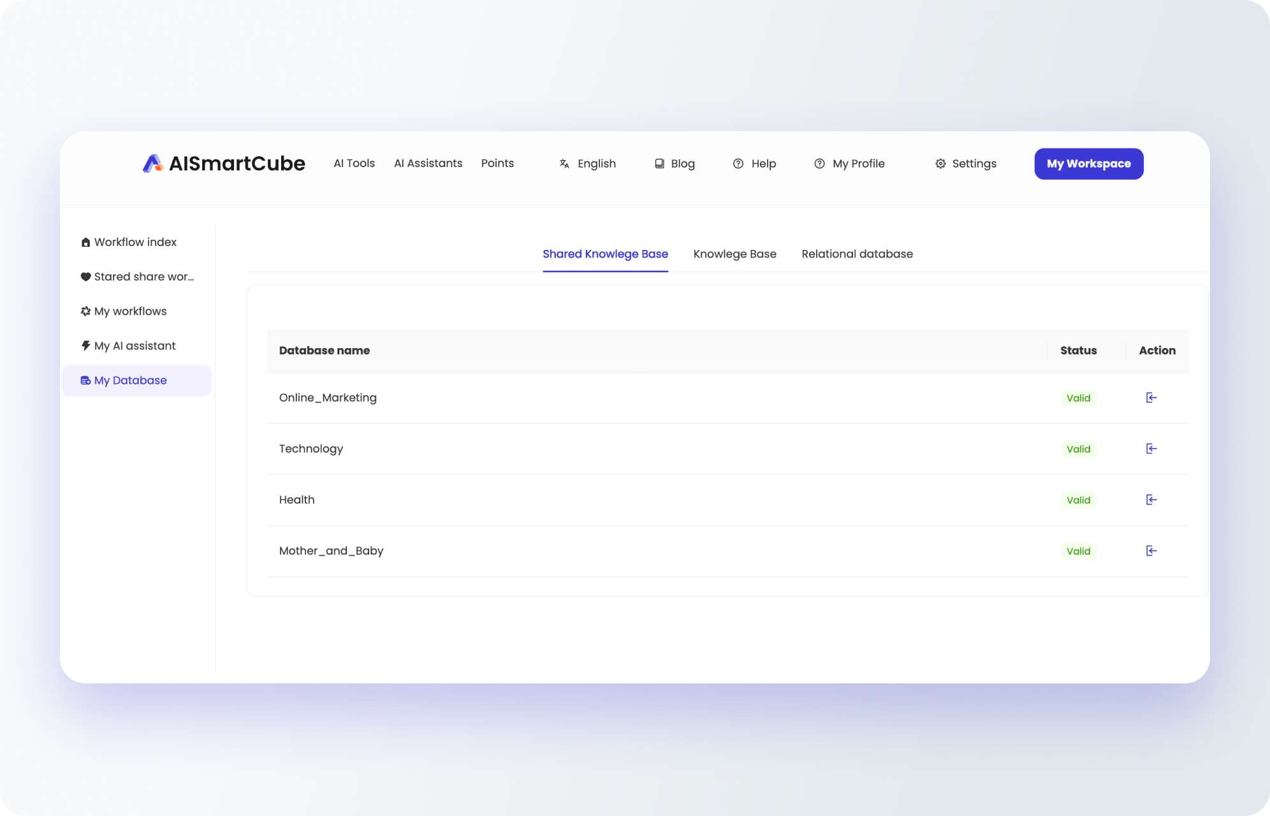Click the book icon beside Blog
The width and height of the screenshot is (1270, 816).
point(659,164)
